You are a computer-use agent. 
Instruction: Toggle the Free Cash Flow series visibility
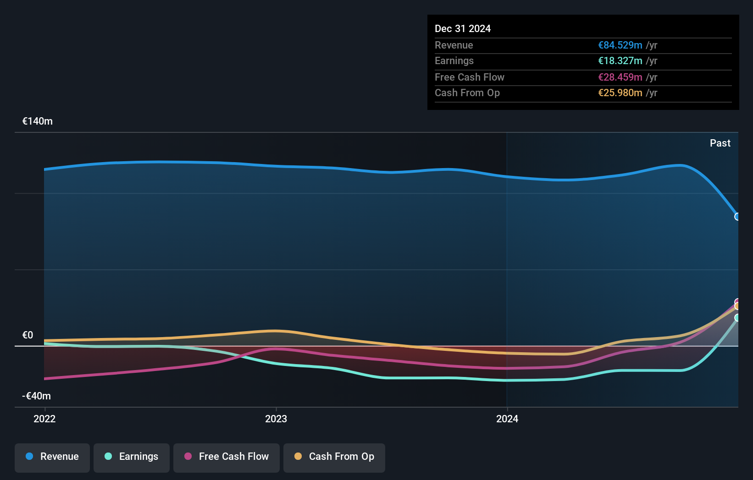(226, 457)
